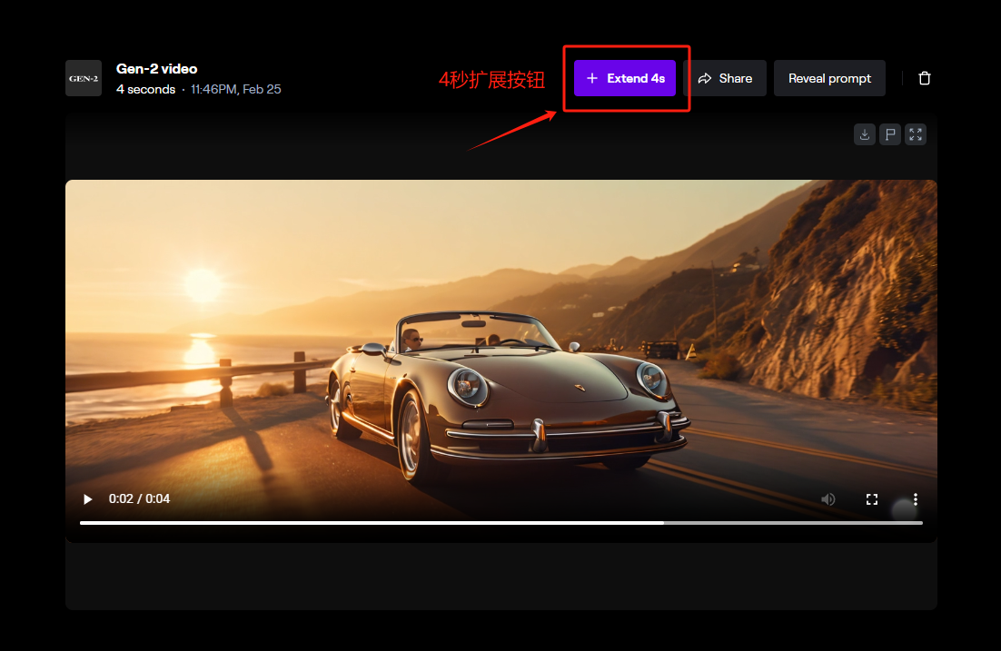Seek on the video progress bar
Image resolution: width=1001 pixels, height=651 pixels.
501,523
